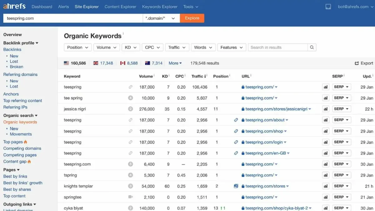Viewport: 375px width, 211px height.
Task: Open the KD filter dropdown
Action: click(x=131, y=48)
